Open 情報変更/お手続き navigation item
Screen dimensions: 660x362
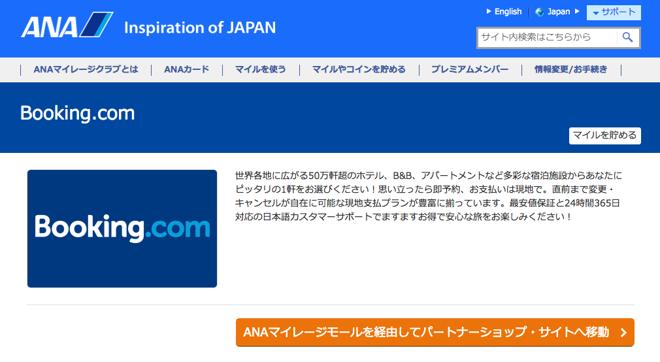click(570, 69)
